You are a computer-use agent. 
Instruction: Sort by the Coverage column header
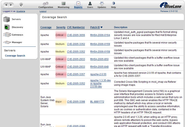(x=46, y=28)
